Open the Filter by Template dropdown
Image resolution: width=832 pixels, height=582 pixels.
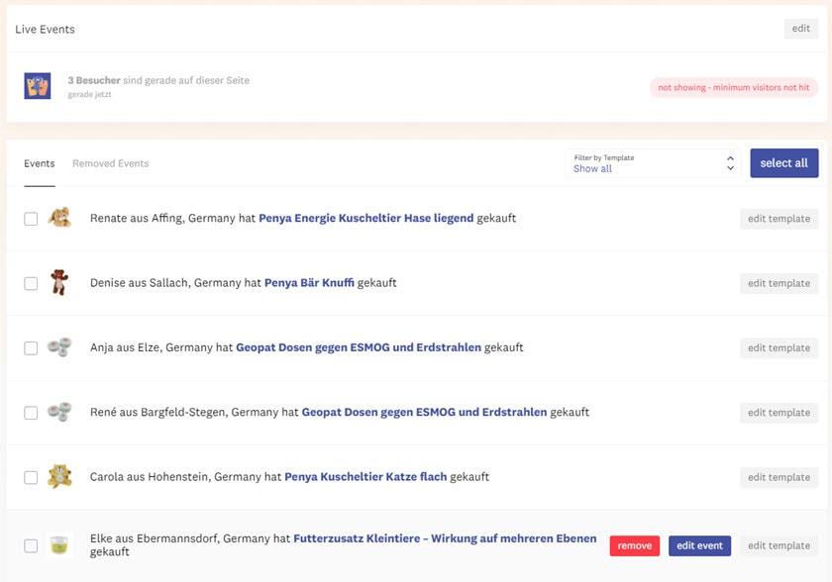pos(653,163)
